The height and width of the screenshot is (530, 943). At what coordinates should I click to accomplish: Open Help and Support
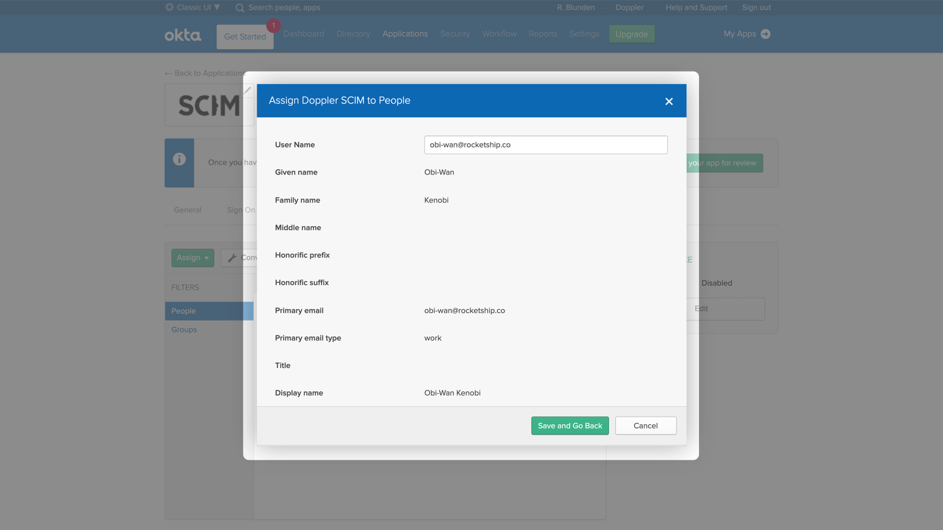696,7
